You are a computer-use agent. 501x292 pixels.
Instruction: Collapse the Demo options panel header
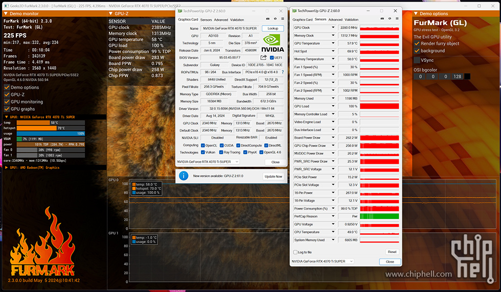click(x=416, y=13)
